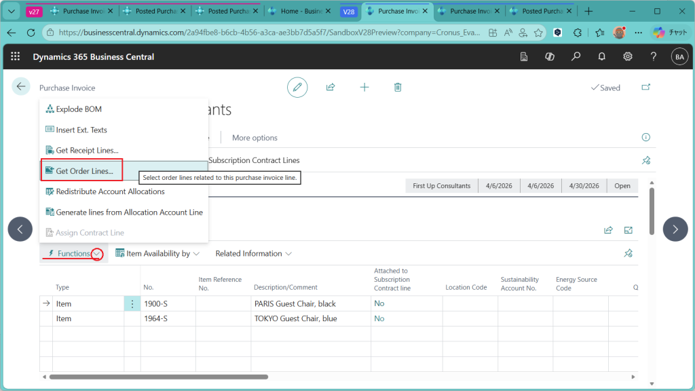Expand the Item Availability by dropdown

pos(158,254)
